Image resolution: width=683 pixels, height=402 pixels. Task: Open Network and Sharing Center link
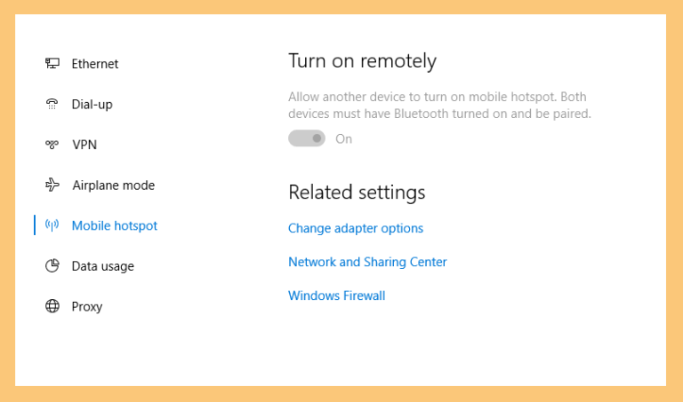(367, 262)
